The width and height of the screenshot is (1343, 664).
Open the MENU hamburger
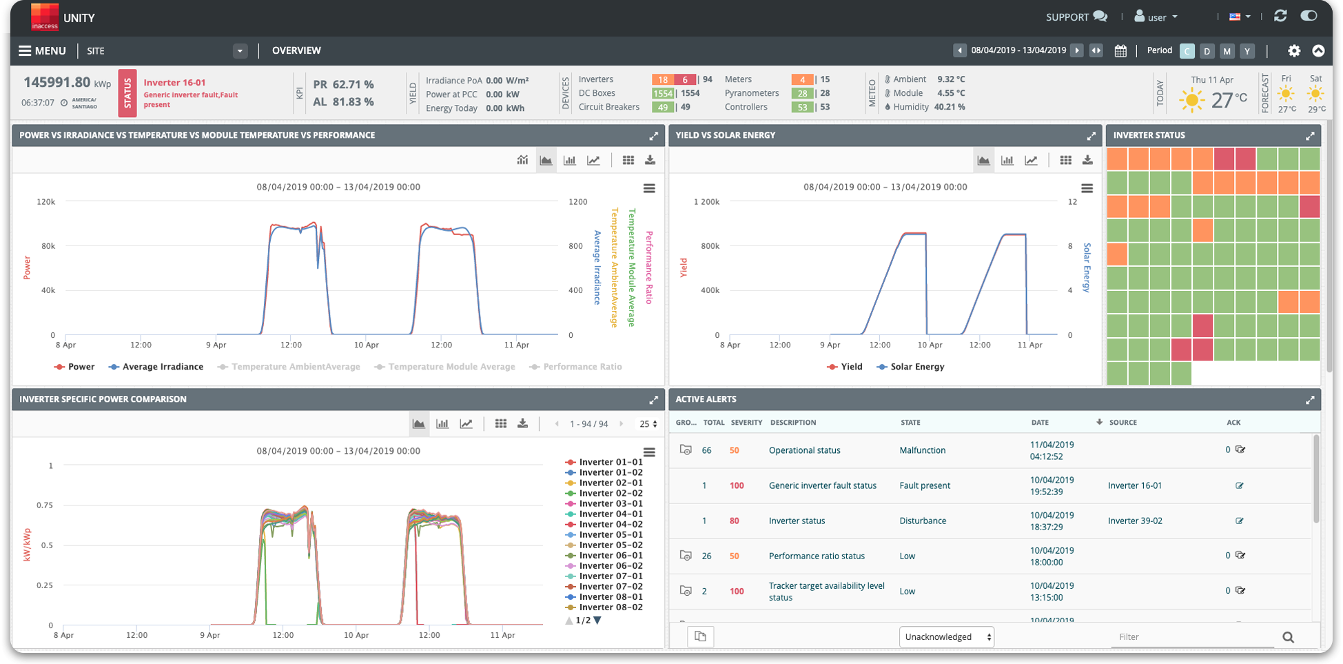[42, 51]
